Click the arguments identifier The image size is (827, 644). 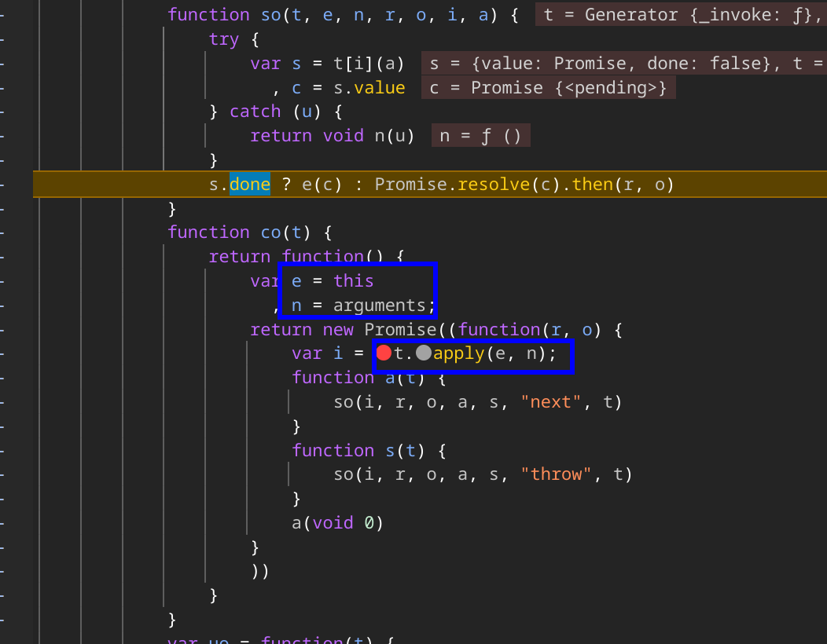pos(380,306)
